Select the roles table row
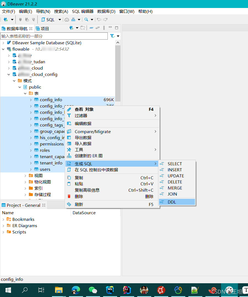The height and width of the screenshot is (297, 248). point(45,150)
